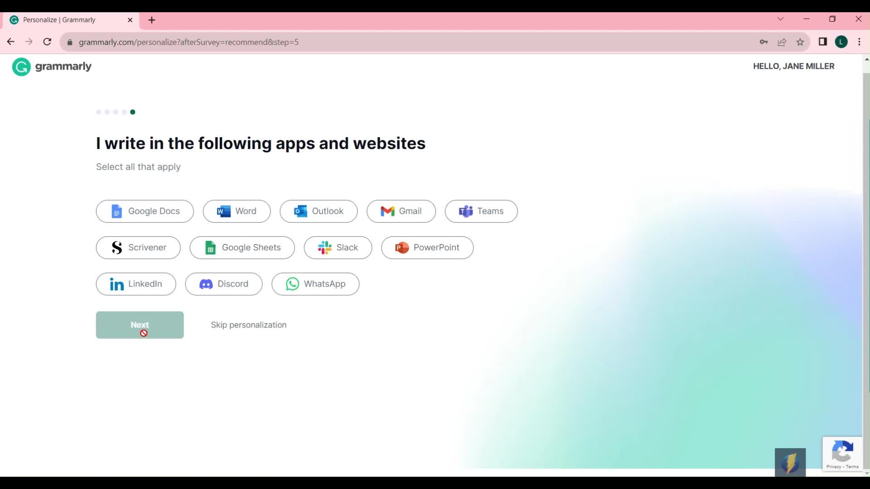Click the reCAPTCHA Privacy link
This screenshot has width=870, height=489.
(x=833, y=466)
